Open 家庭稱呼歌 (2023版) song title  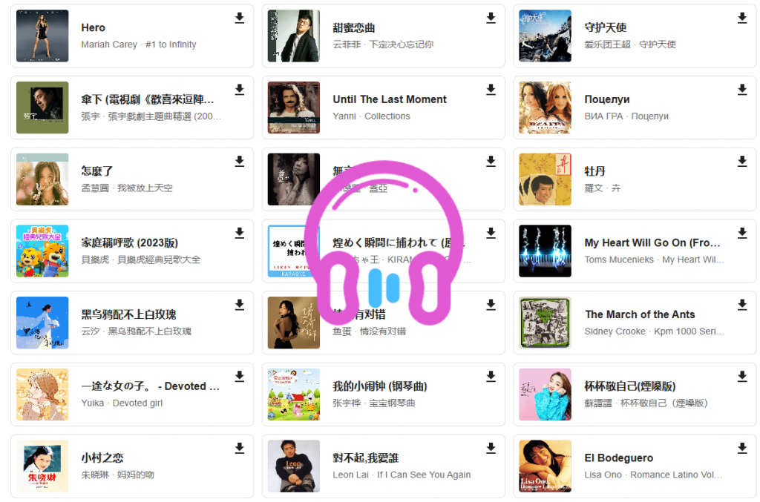tap(129, 242)
